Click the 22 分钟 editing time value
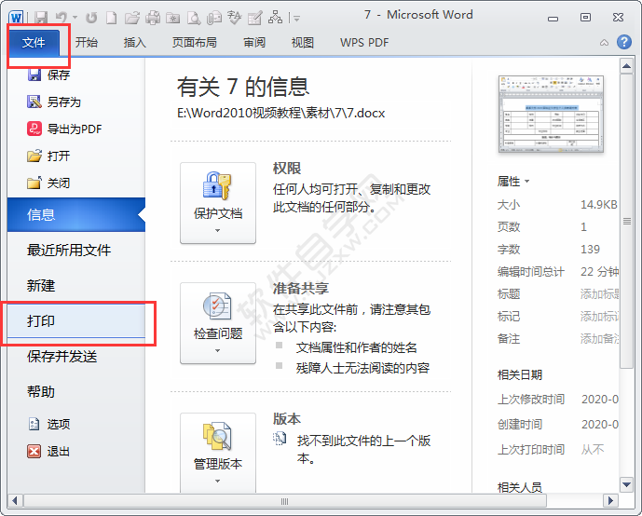This screenshot has width=642, height=516. coord(600,272)
